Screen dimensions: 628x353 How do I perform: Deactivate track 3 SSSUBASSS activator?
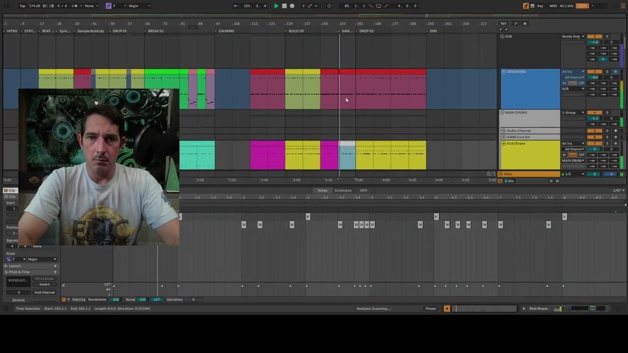[595, 72]
